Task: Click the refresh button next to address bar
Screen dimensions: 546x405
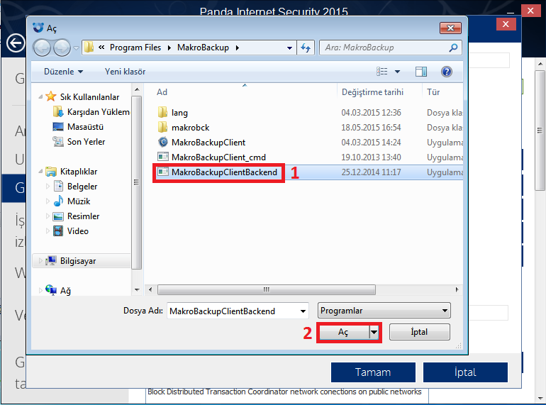Action: [306, 48]
